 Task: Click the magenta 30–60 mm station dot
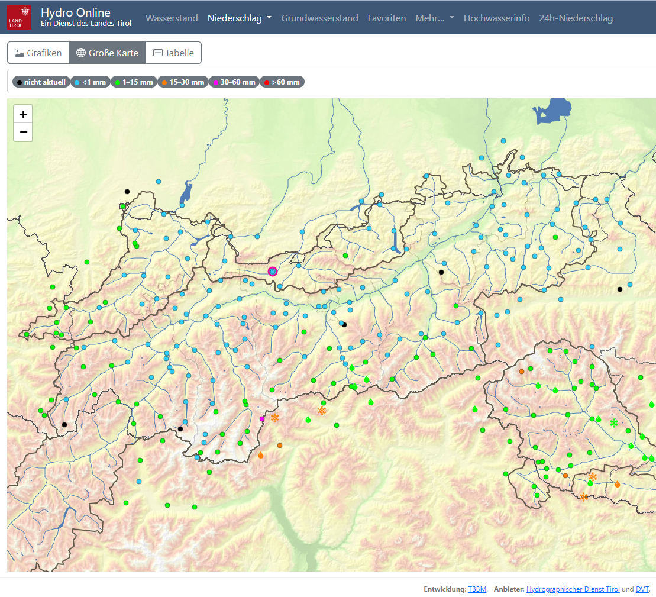(x=262, y=419)
